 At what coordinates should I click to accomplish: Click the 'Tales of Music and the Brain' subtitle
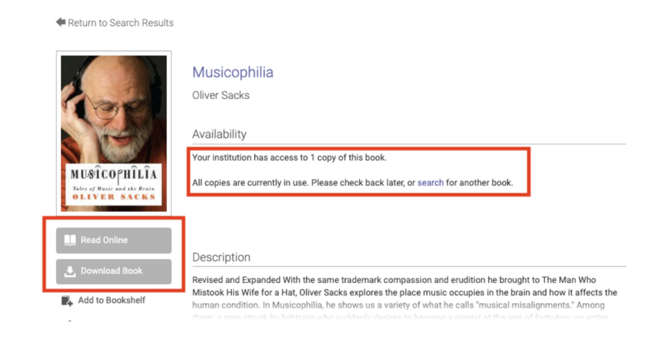(114, 188)
